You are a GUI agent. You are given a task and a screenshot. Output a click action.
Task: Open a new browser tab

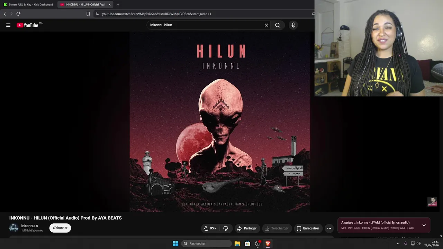[118, 4]
